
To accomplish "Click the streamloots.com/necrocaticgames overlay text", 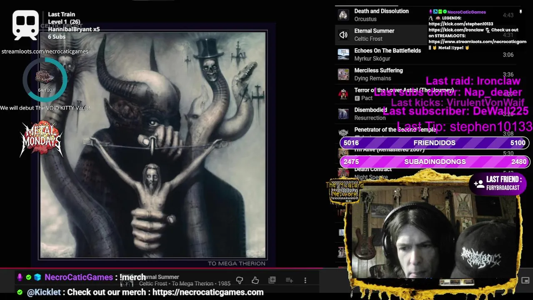I will (x=45, y=52).
